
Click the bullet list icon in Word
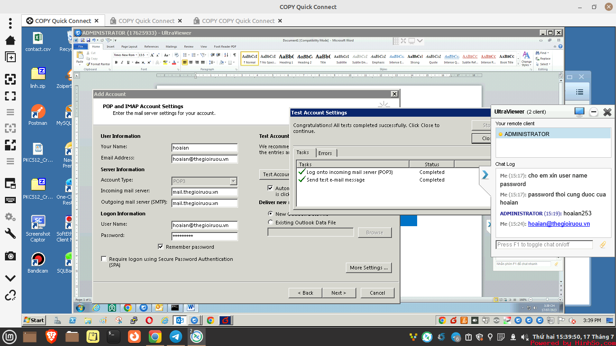click(186, 55)
